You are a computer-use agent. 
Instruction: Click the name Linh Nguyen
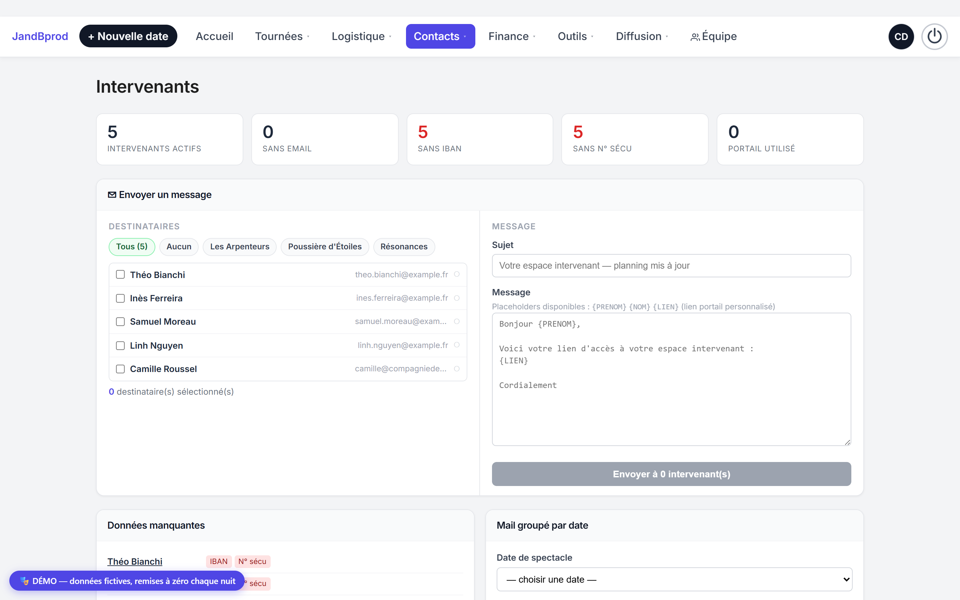(x=156, y=346)
